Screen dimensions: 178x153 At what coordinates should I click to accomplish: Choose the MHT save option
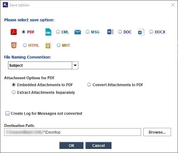pos(59,45)
